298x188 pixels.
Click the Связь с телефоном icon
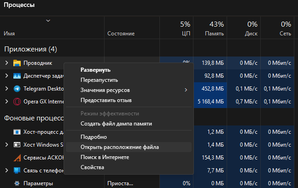tap(17, 171)
